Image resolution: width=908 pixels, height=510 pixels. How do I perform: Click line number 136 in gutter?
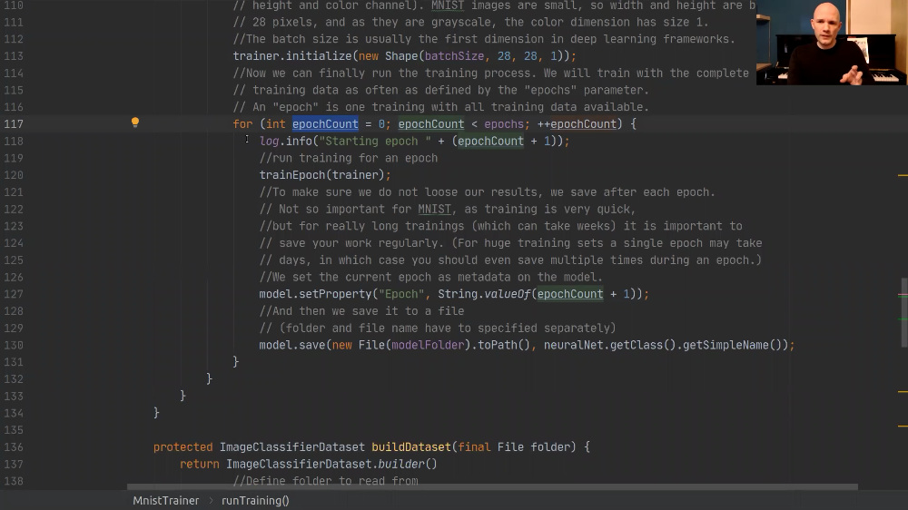coord(14,446)
